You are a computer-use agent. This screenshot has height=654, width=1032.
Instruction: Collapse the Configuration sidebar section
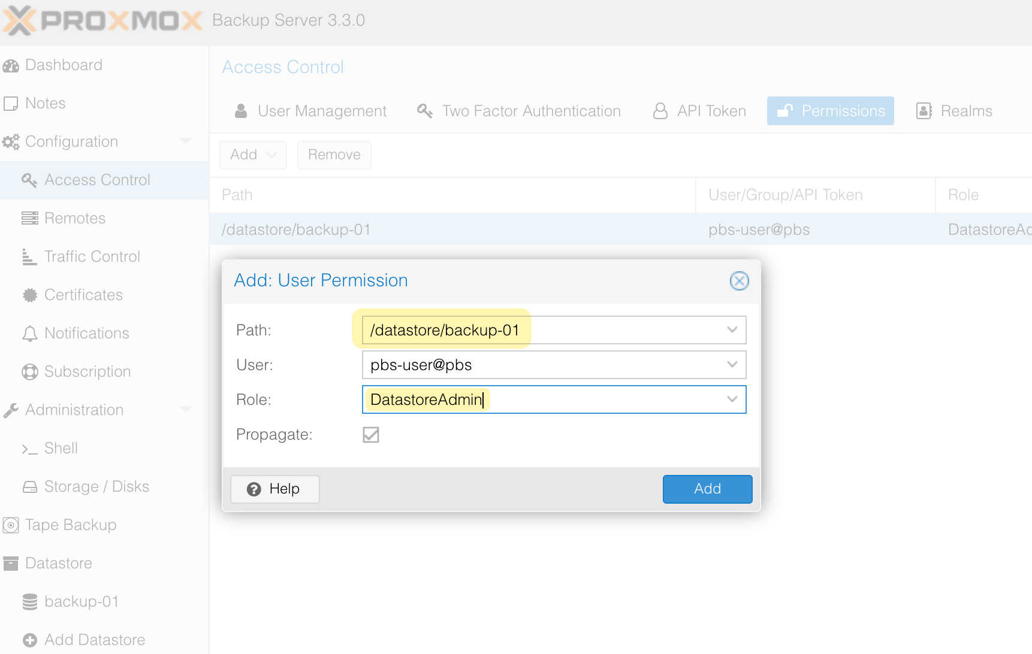click(186, 141)
